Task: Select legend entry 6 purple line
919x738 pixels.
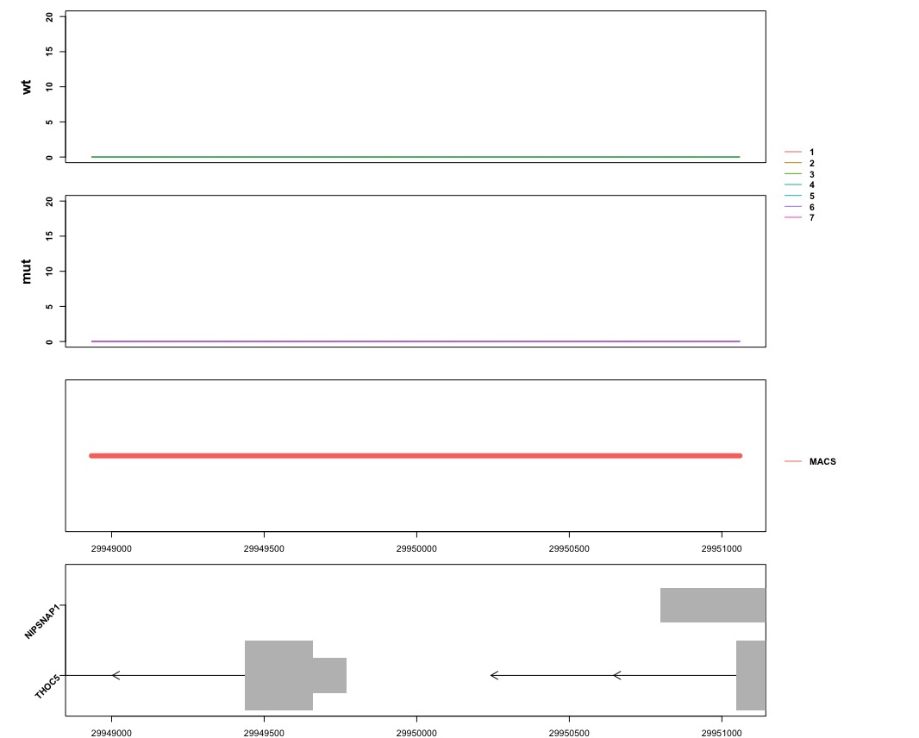Action: coord(795,207)
